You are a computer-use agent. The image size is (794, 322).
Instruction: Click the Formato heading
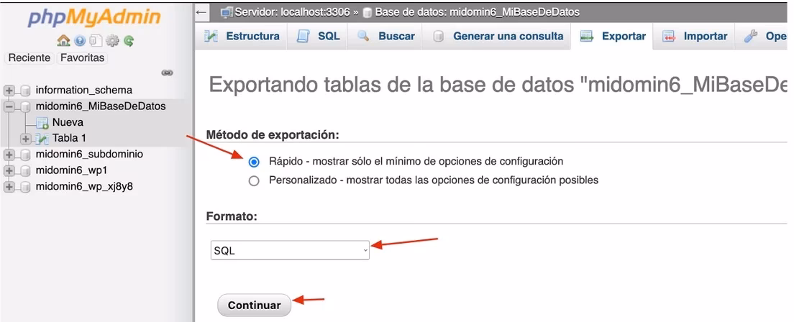pyautogui.click(x=232, y=216)
